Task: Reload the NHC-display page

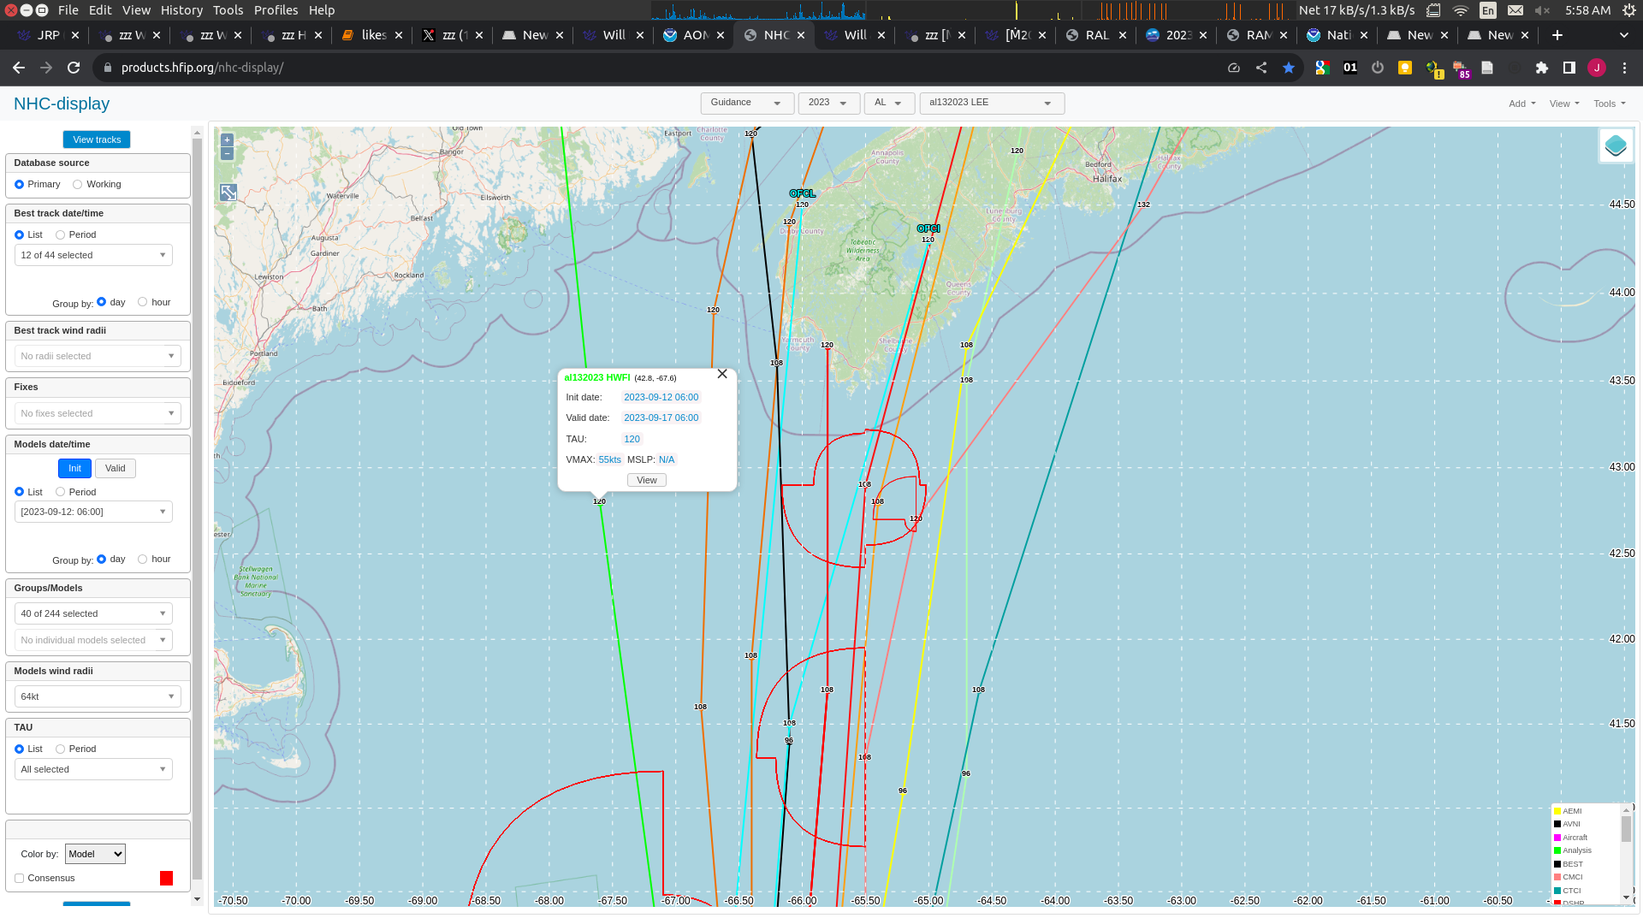Action: coord(74,68)
